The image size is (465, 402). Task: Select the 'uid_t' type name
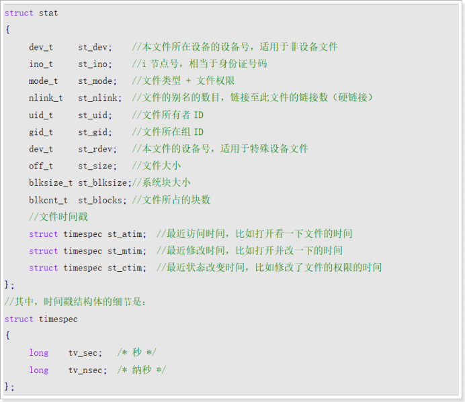tap(41, 115)
